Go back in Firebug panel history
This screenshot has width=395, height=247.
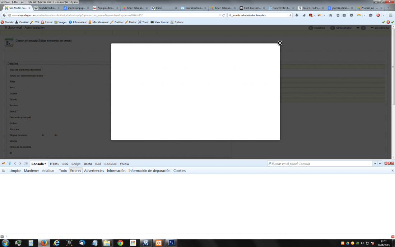coord(15,164)
